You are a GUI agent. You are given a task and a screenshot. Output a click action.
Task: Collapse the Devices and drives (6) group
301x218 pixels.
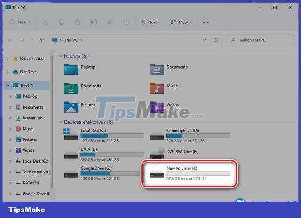click(x=61, y=122)
